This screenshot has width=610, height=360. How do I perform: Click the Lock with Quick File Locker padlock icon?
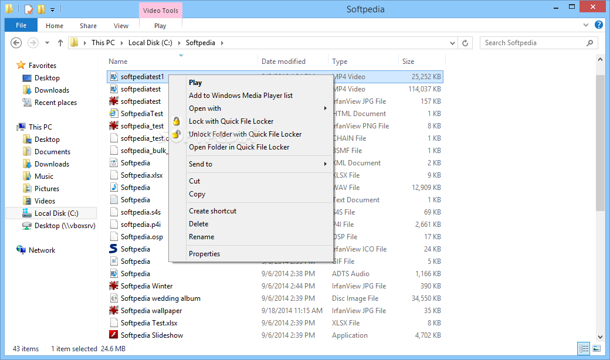coord(176,121)
